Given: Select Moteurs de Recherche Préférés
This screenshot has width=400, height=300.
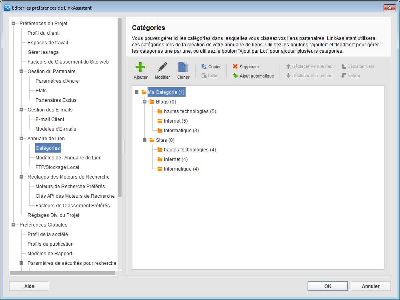Looking at the screenshot, I should (70, 187).
